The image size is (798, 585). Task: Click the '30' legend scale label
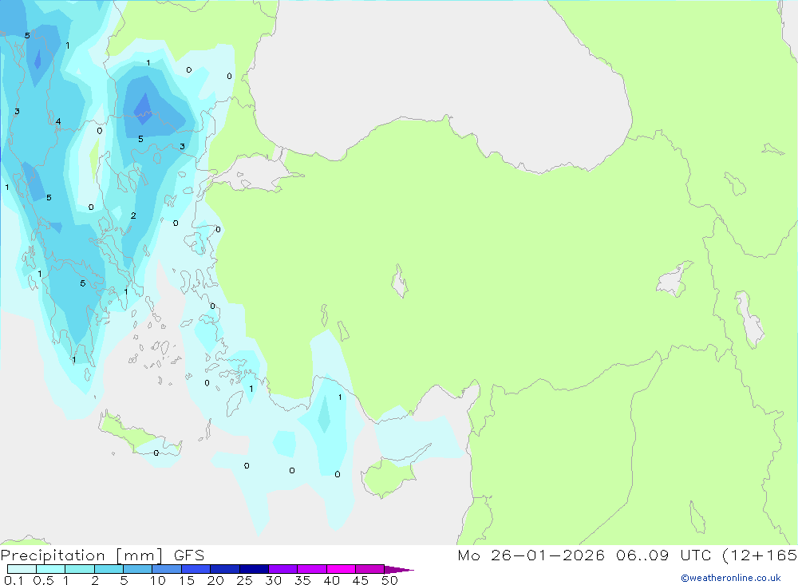274,580
